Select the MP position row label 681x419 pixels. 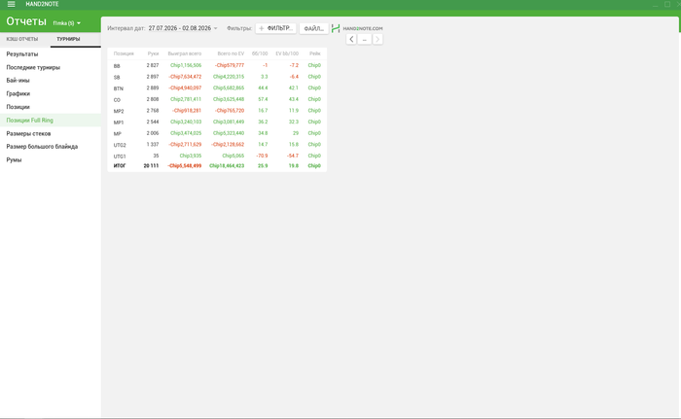(118, 134)
